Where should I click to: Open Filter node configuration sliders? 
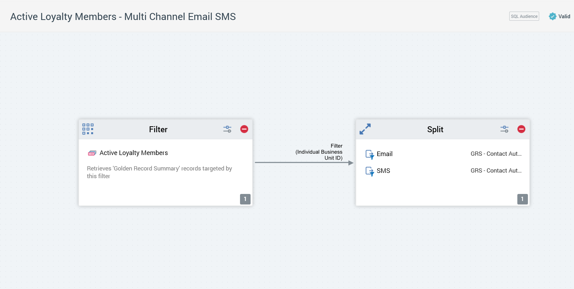(227, 129)
